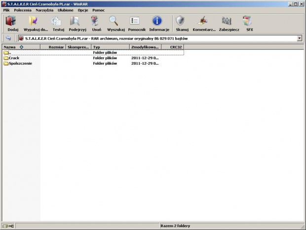Select the Spolszczenie folder name
The height and width of the screenshot is (230, 306).
[x=21, y=63]
